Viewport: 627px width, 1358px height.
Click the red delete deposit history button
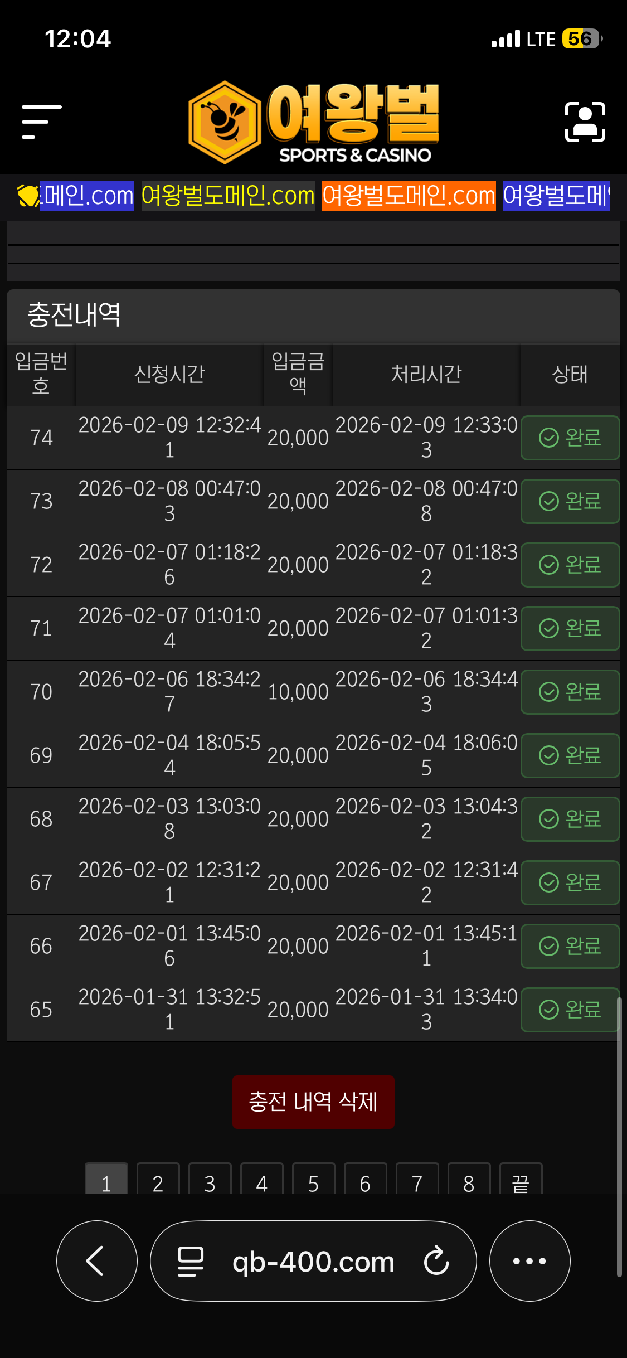click(x=313, y=1102)
